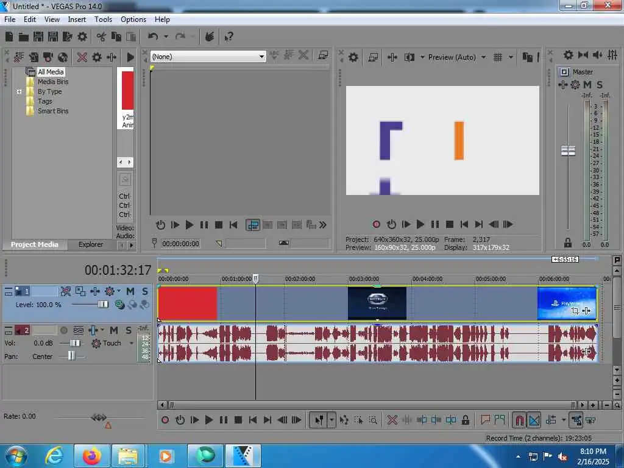Select the red clip on video track
This screenshot has width=624, height=468.
click(x=188, y=303)
